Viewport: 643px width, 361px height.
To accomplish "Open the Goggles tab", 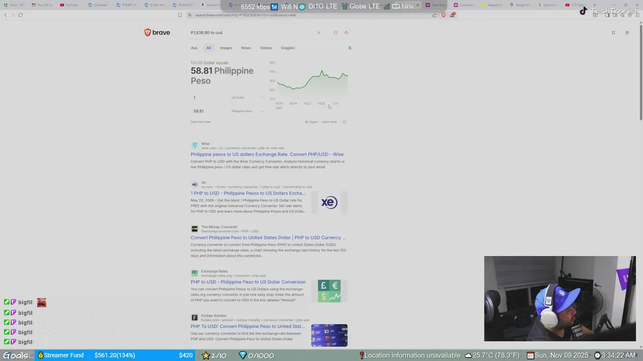I will (x=288, y=48).
